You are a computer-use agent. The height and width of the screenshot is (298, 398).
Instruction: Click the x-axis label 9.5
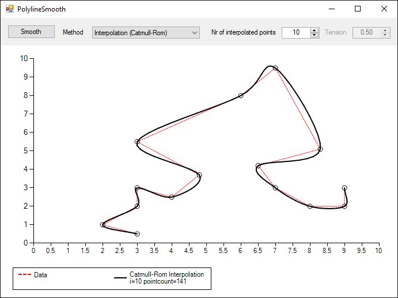click(362, 251)
